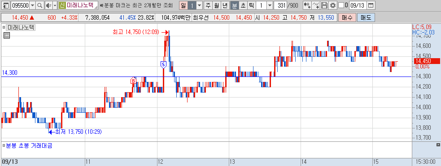Viewport: 441px width, 166px height.
Task: Open the minute interval dropdown arrow
Action: click(270, 5)
